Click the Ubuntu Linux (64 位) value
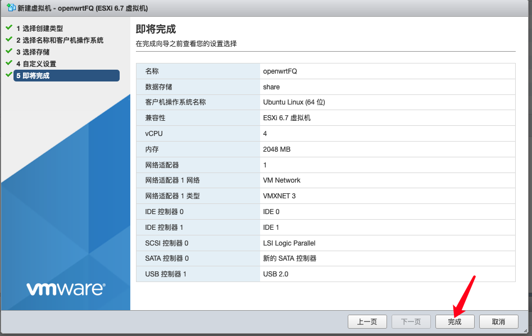The image size is (532, 336). tap(294, 102)
